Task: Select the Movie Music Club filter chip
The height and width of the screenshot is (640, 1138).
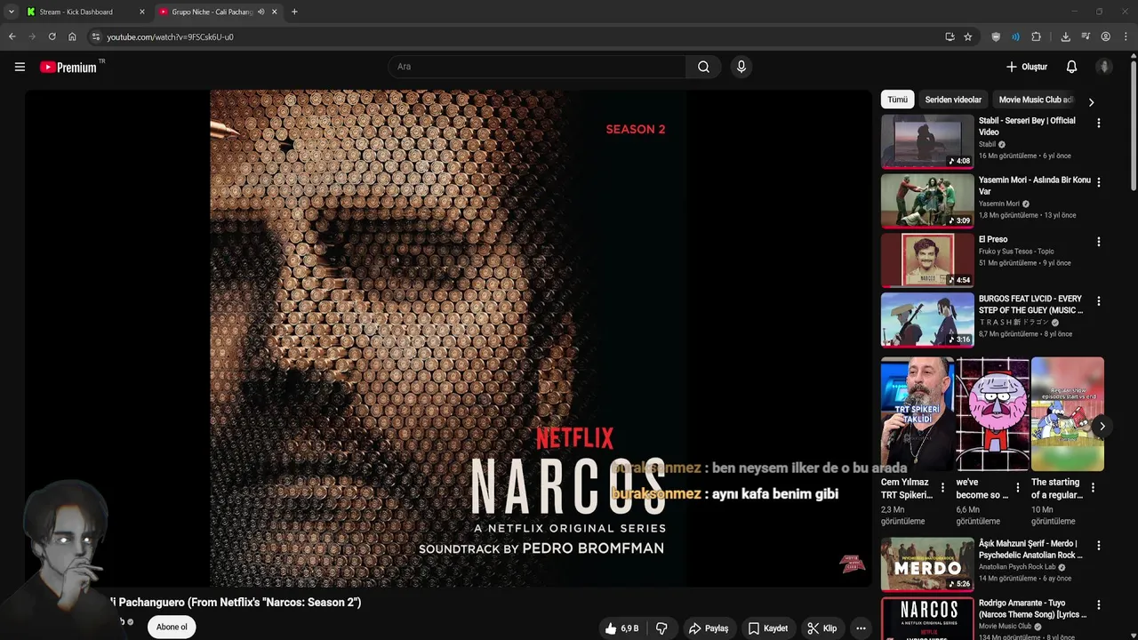Action: tap(1036, 100)
